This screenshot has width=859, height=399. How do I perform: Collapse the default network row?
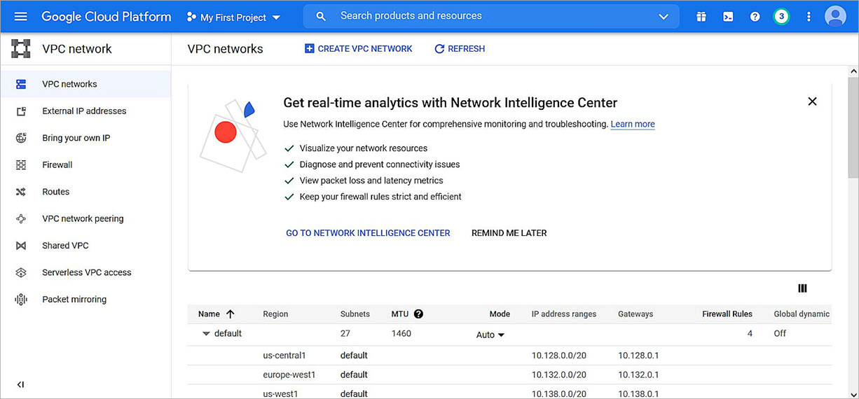(x=206, y=334)
